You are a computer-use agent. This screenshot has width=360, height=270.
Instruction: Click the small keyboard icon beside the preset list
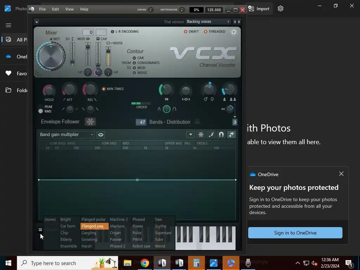pos(40,229)
